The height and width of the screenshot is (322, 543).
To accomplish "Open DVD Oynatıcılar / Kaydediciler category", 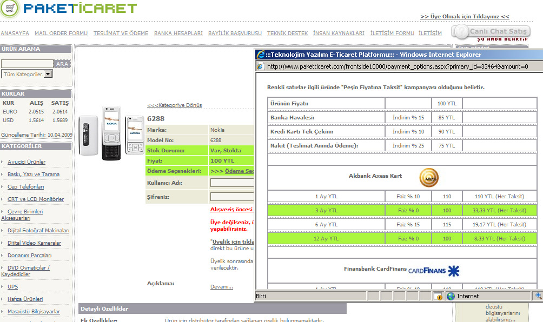I will pyautogui.click(x=25, y=271).
